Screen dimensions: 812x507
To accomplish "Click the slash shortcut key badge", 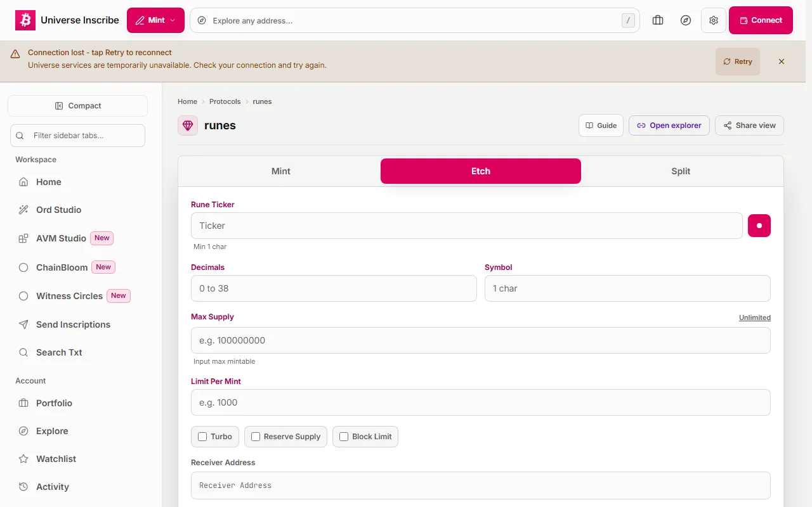I will point(628,20).
